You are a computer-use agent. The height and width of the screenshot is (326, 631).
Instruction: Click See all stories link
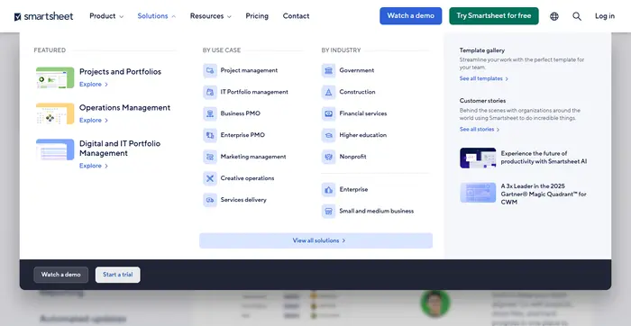tap(480, 130)
